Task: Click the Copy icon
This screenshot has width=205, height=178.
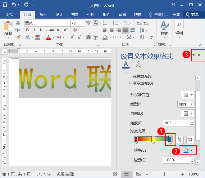Action: click(18, 30)
